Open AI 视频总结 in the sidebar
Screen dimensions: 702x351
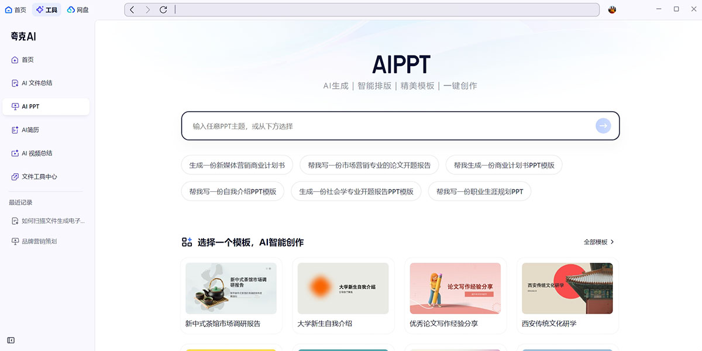(x=46, y=153)
